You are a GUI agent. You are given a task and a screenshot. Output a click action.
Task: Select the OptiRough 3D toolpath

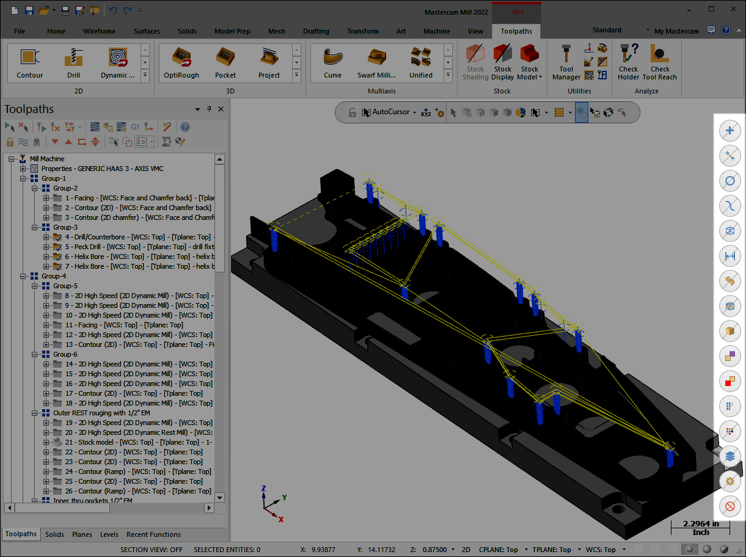[181, 62]
